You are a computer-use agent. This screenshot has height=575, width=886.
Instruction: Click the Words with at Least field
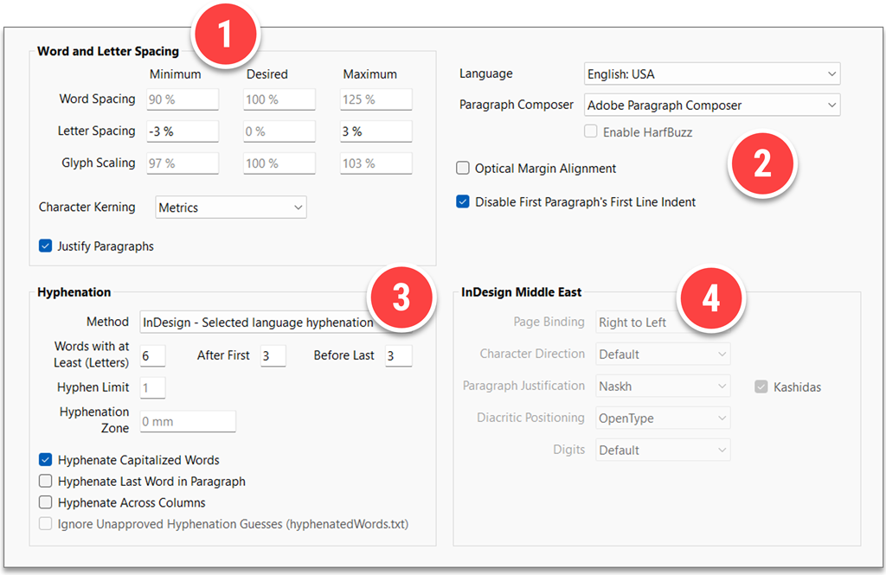[x=152, y=356]
